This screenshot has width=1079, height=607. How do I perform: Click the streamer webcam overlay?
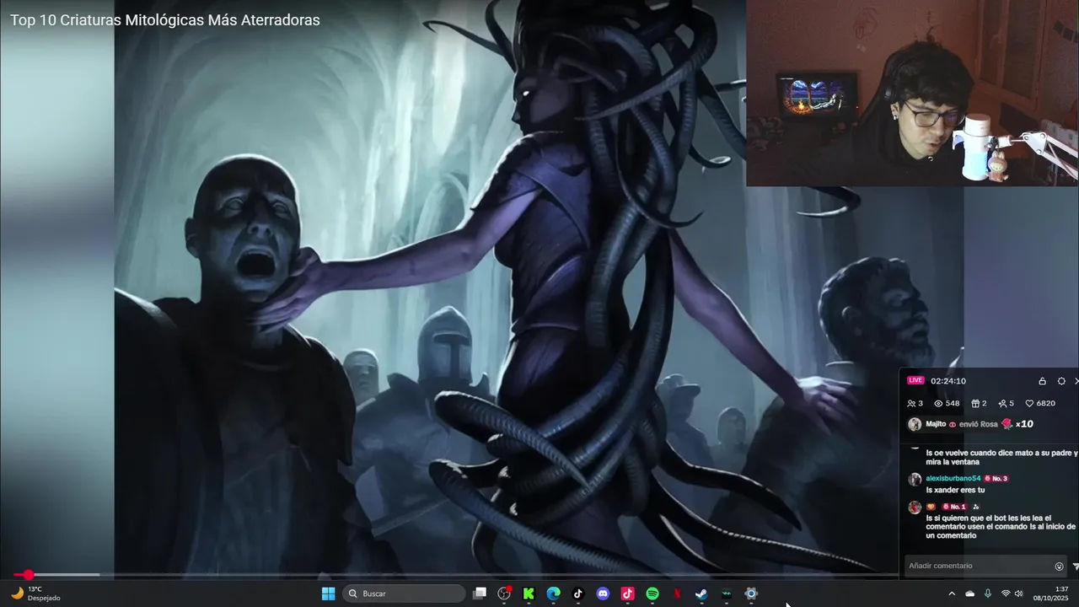(912, 93)
